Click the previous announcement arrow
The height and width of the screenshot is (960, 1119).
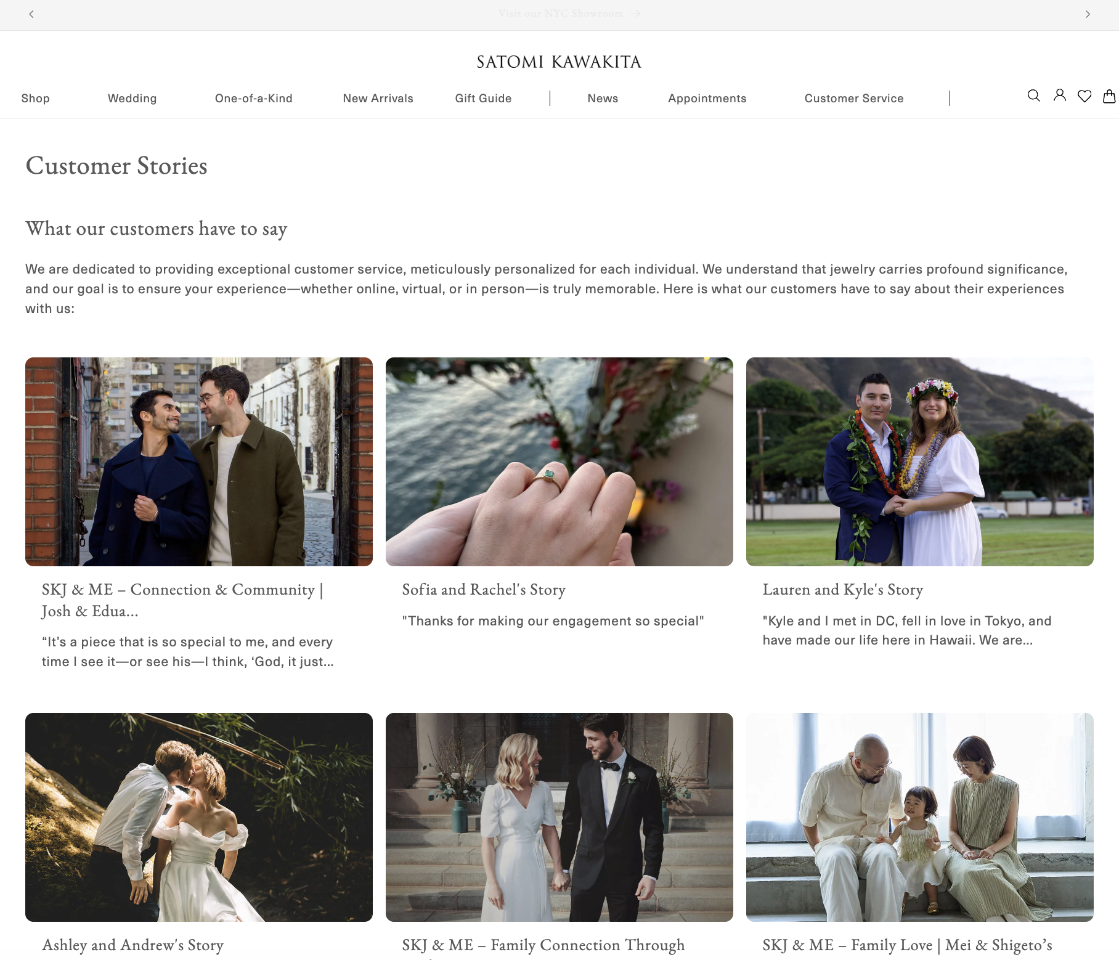point(31,14)
